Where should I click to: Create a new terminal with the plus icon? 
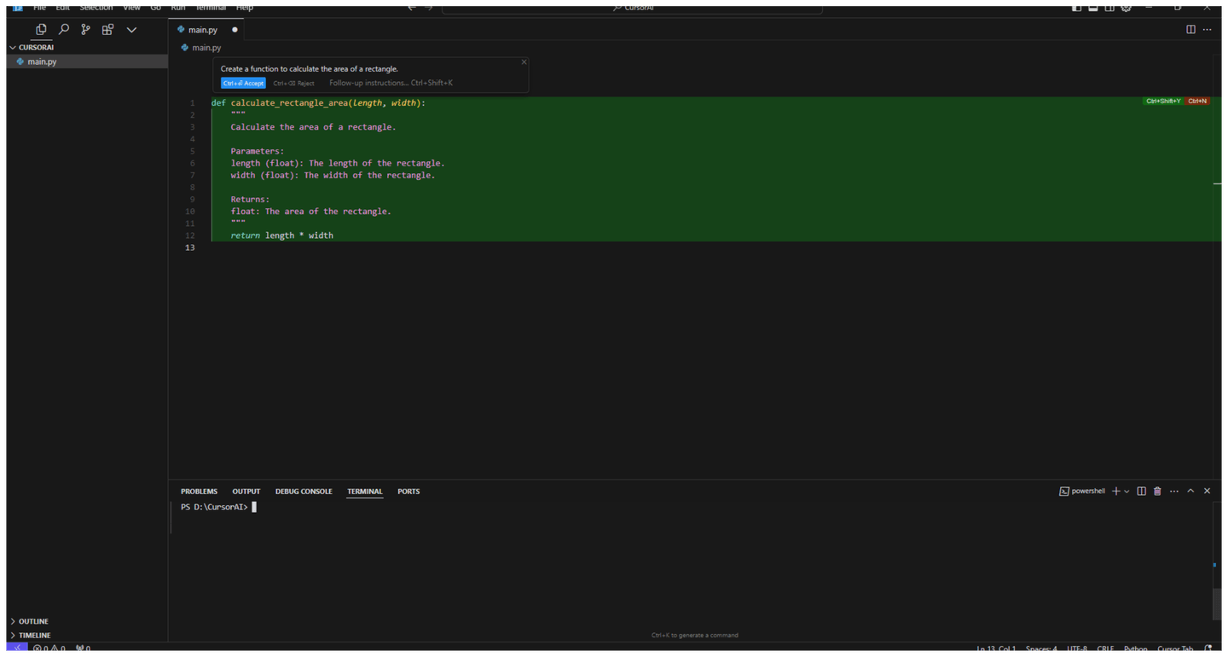point(1115,491)
